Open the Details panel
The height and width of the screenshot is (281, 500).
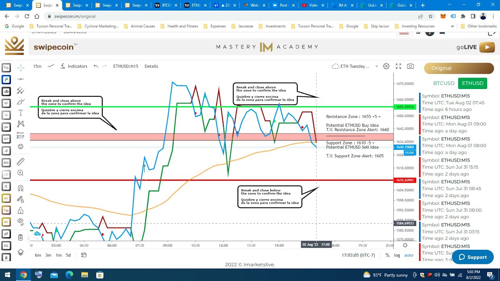point(151,66)
